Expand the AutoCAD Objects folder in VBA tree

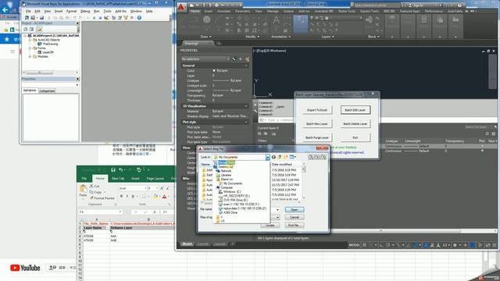(x=30, y=40)
